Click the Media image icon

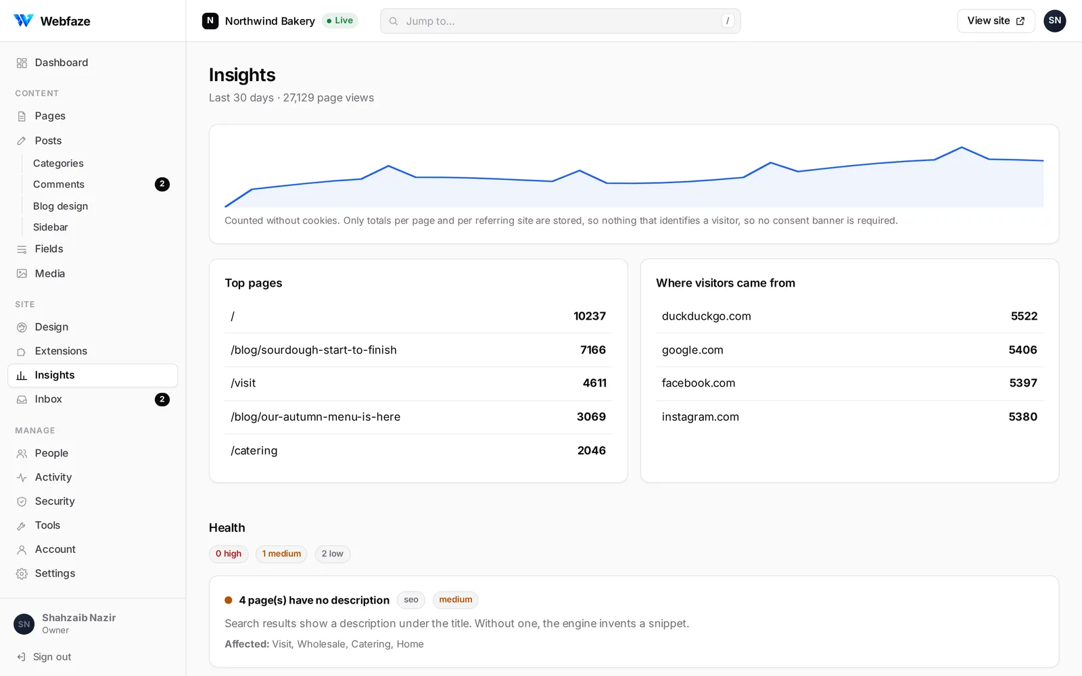click(x=22, y=274)
